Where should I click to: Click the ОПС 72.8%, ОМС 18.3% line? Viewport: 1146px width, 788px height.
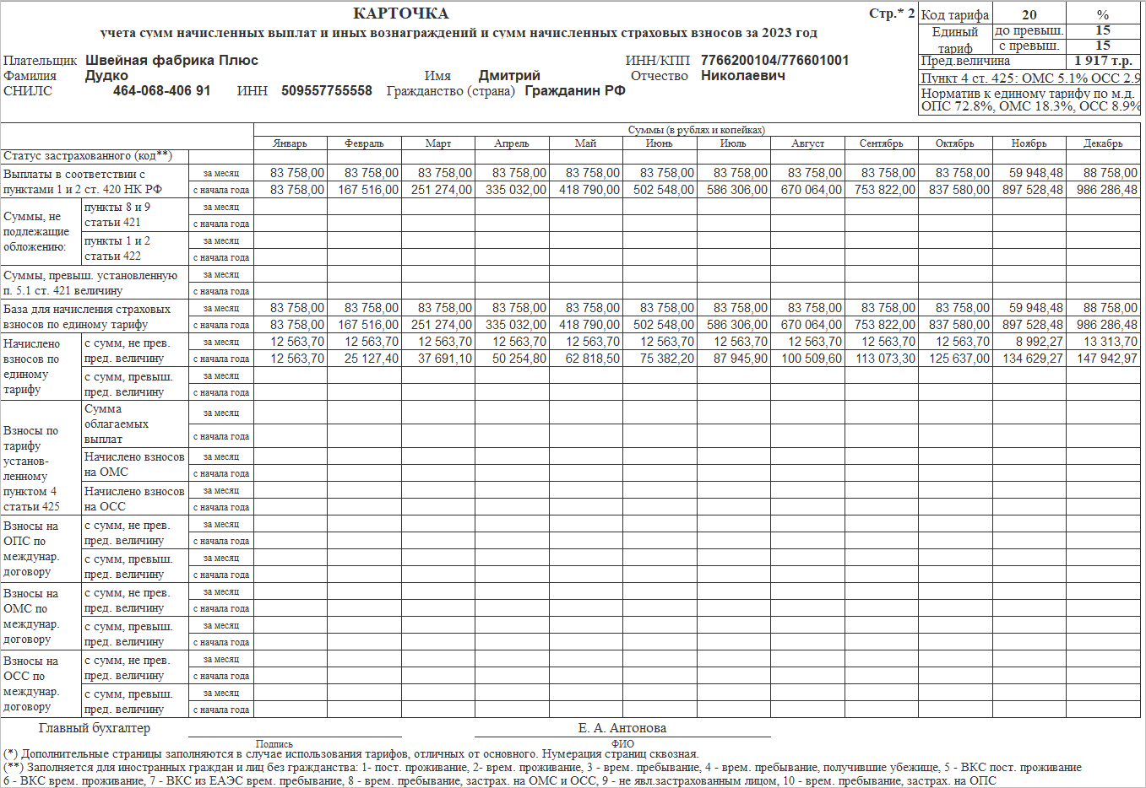coord(1030,106)
